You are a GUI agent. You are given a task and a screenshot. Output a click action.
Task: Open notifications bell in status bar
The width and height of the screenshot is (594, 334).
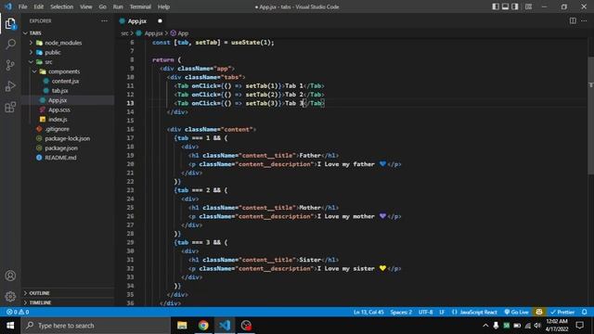point(585,312)
